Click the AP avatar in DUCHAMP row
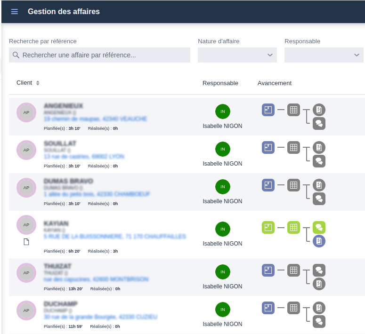This screenshot has height=334, width=365. pyautogui.click(x=26, y=310)
